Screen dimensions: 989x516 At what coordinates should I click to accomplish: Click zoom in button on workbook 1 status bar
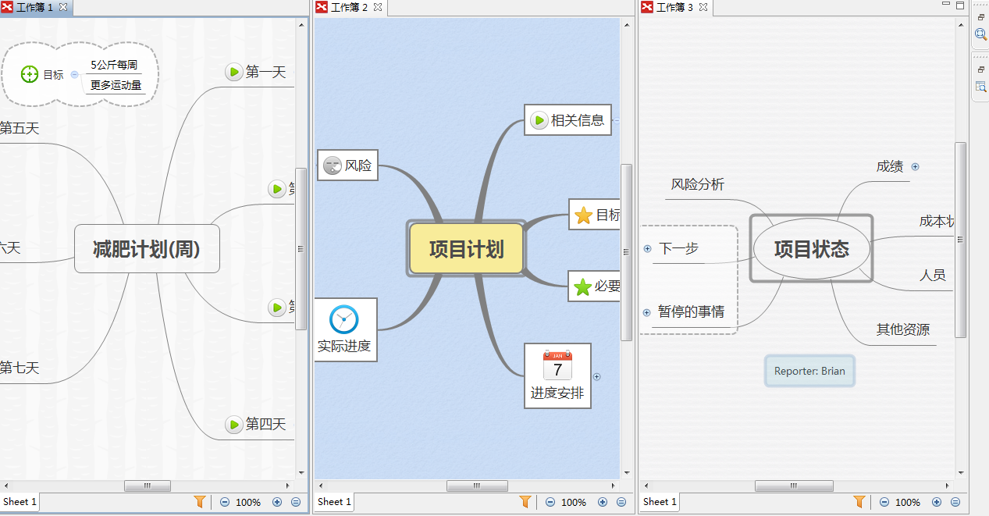276,502
